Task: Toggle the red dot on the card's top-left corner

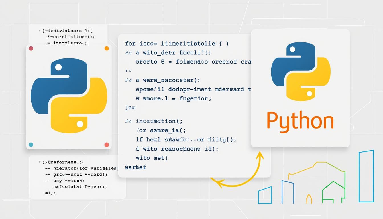Action: pos(30,48)
